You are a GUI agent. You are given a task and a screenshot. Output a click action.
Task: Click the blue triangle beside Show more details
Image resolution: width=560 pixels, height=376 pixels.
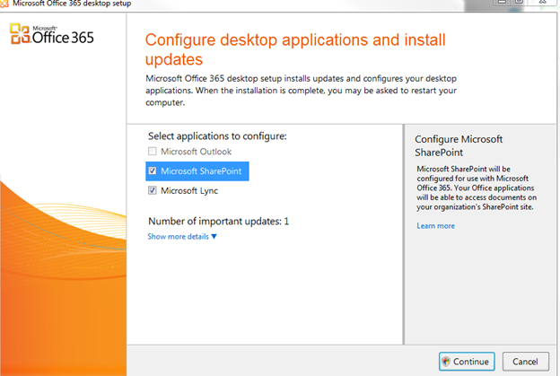[x=214, y=236]
